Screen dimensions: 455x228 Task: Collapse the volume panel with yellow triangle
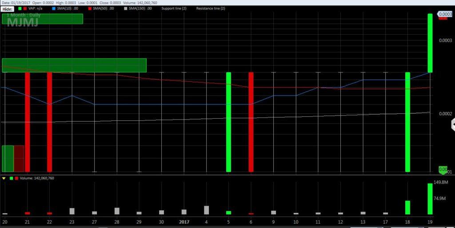point(4,178)
